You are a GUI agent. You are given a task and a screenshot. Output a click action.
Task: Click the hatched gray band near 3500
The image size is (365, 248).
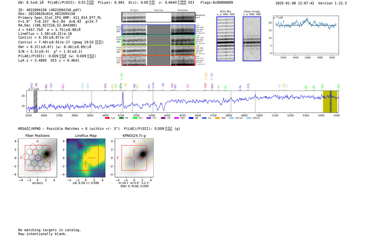(35, 101)
